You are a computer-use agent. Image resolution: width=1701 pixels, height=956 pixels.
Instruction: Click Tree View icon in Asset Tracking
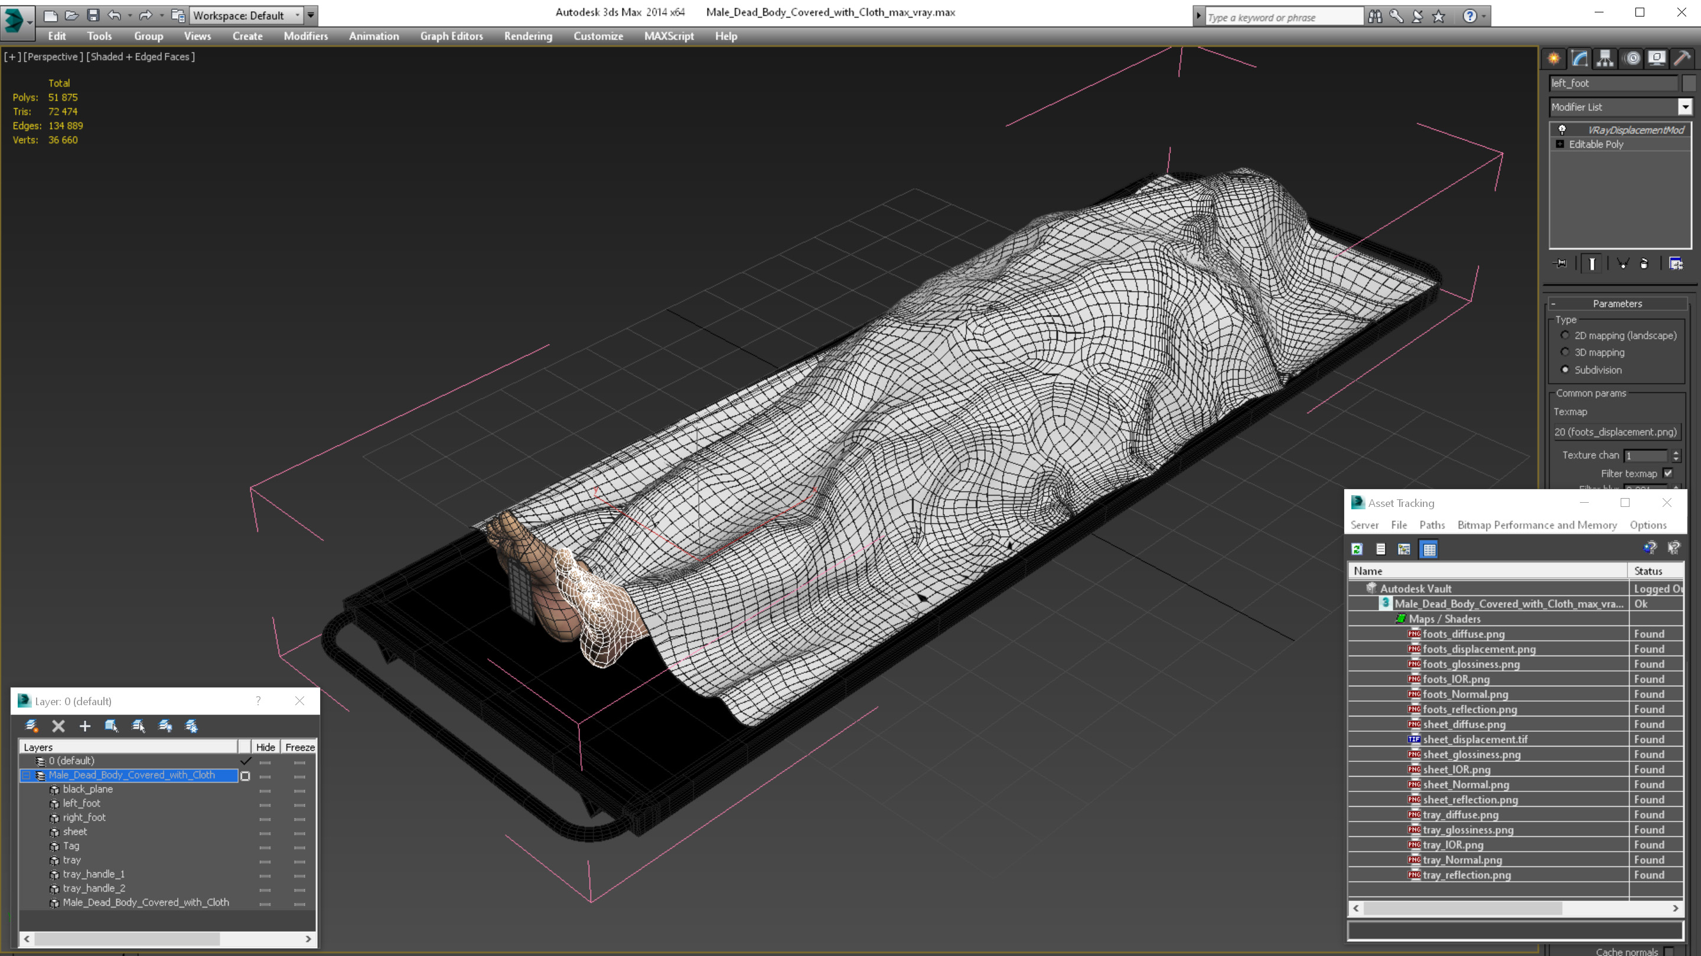[1405, 549]
